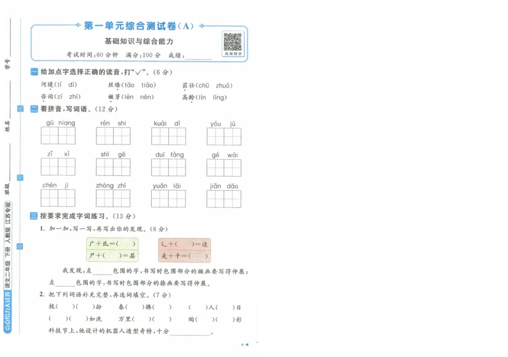The width and height of the screenshot is (508, 357).
Task: Click the subtitle 基础知识与综合能力
Action: click(x=138, y=41)
